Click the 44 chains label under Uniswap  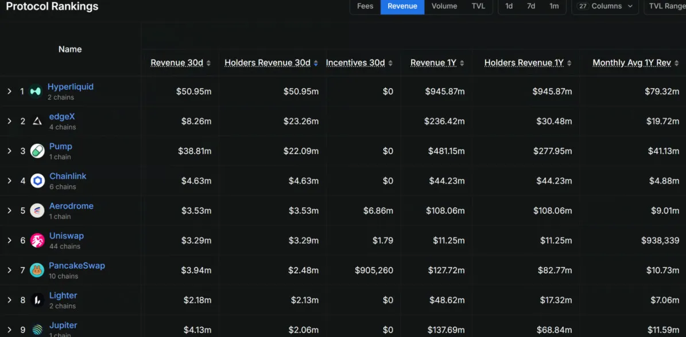point(64,246)
